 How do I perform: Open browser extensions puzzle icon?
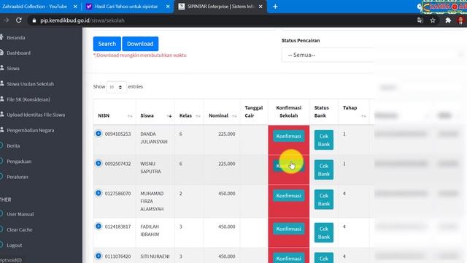[448, 20]
